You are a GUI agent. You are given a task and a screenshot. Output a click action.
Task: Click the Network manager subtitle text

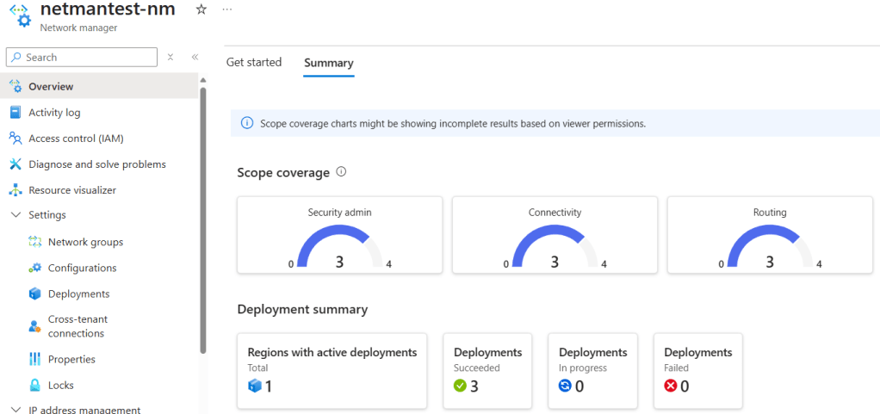pyautogui.click(x=78, y=28)
